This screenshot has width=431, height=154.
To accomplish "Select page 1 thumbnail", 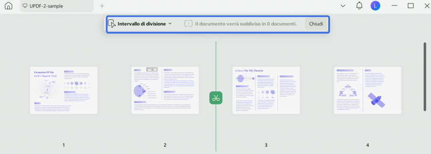I will (x=64, y=90).
